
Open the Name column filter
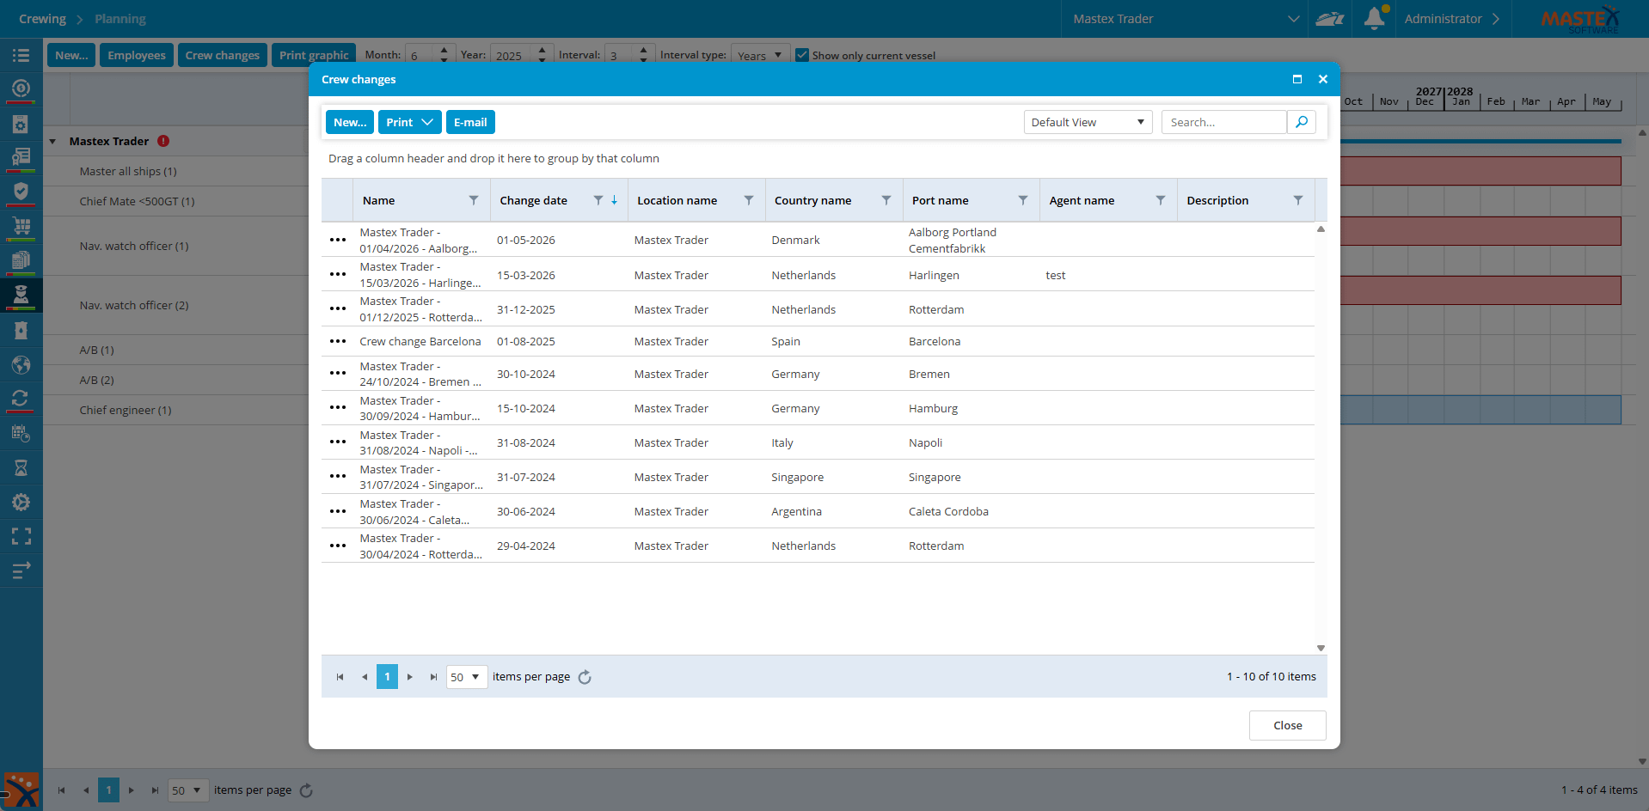[474, 200]
